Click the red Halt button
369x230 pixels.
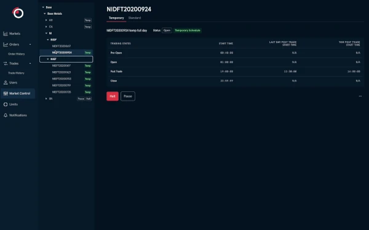[113, 96]
